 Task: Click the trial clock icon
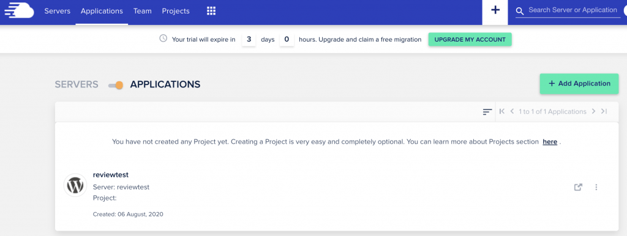click(163, 39)
